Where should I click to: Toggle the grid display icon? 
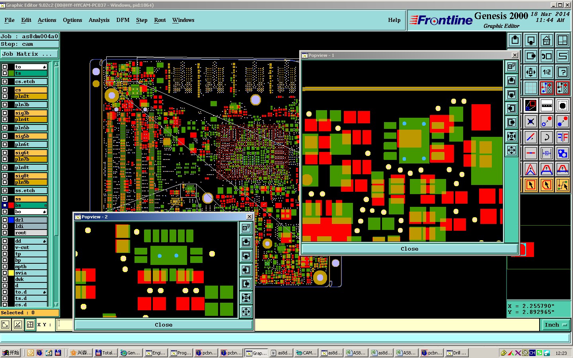click(x=531, y=88)
